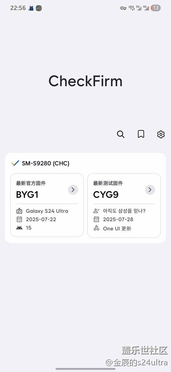The height and width of the screenshot is (372, 171).
Task: Open the CYG9 test firmware version
Action: 106,195
